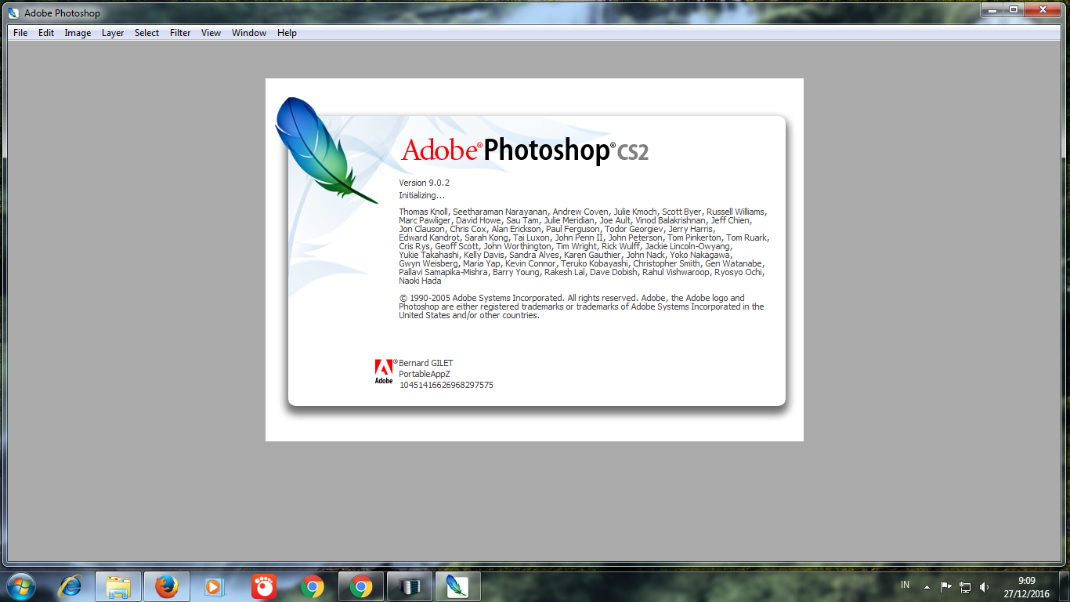This screenshot has width=1070, height=602.
Task: Click the Photoshop feather icon in title bar
Action: pyautogui.click(x=13, y=13)
